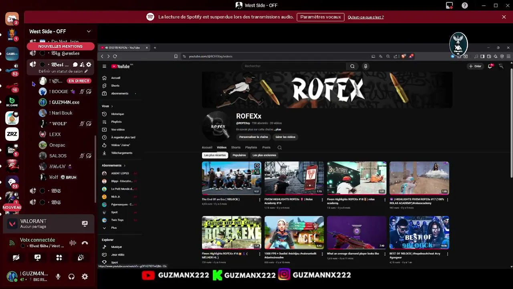This screenshot has width=513, height=289.
Task: Search within channel magnifier icon
Action: [280, 147]
